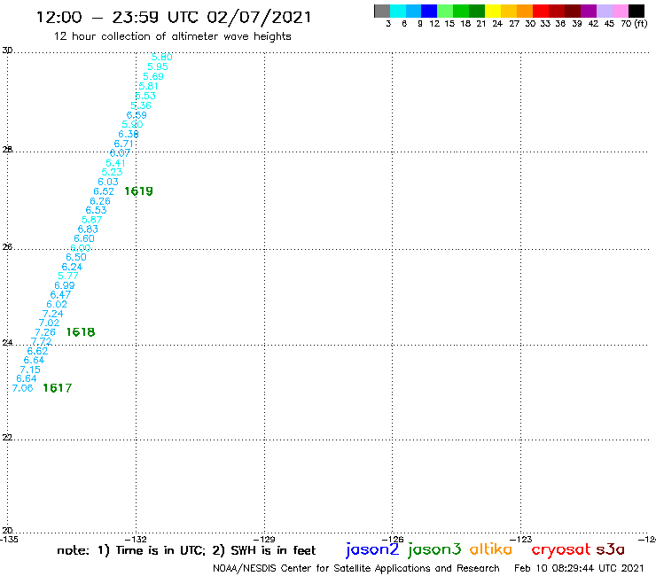656x576 pixels.
Task: Click the black swatch at the legend's end
Action: 636,11
